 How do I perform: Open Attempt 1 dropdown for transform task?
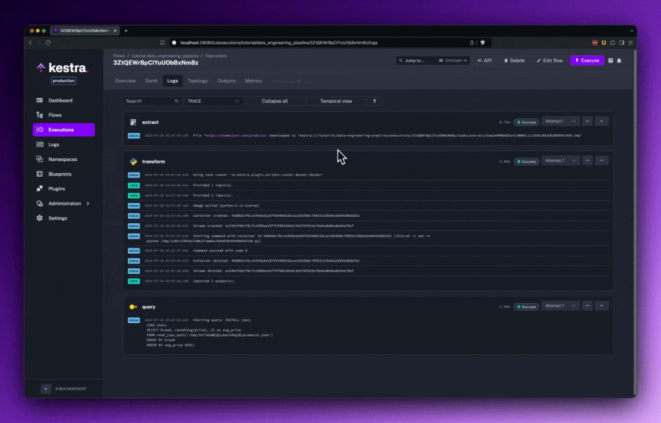tap(560, 160)
